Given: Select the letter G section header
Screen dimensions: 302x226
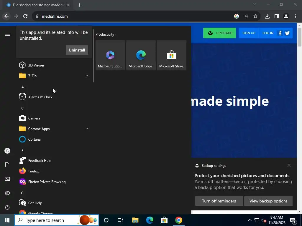Looking at the screenshot, I should pos(22,193).
